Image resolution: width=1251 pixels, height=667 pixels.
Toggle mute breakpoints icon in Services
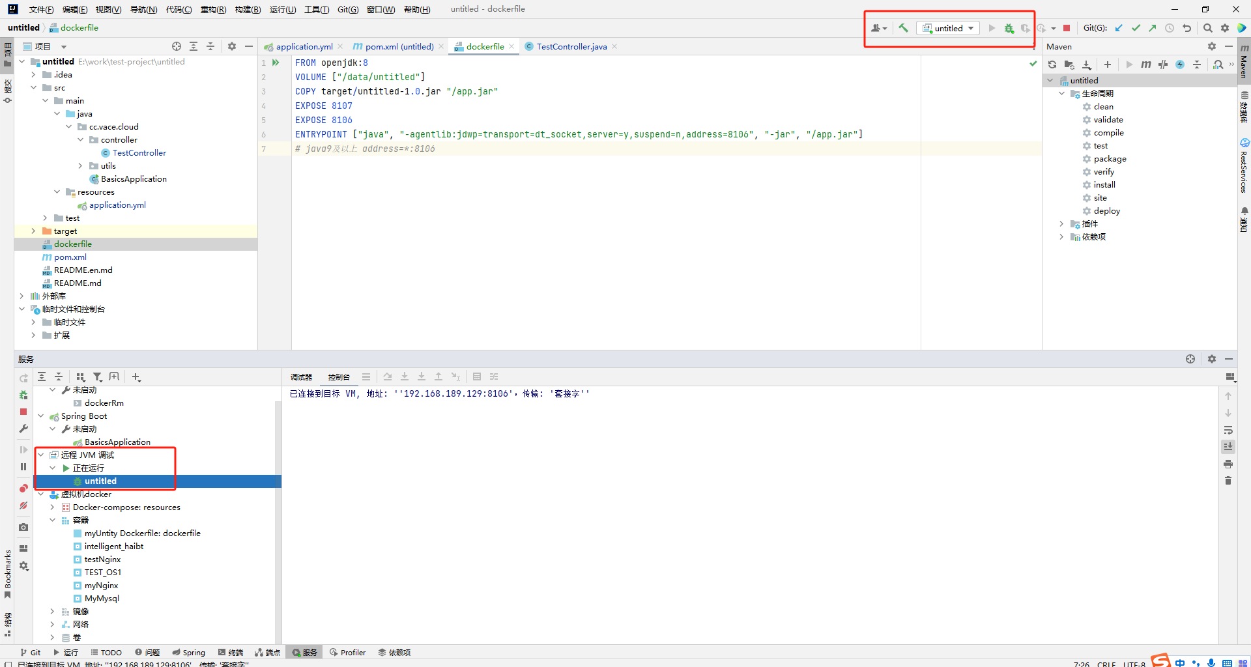(x=23, y=505)
